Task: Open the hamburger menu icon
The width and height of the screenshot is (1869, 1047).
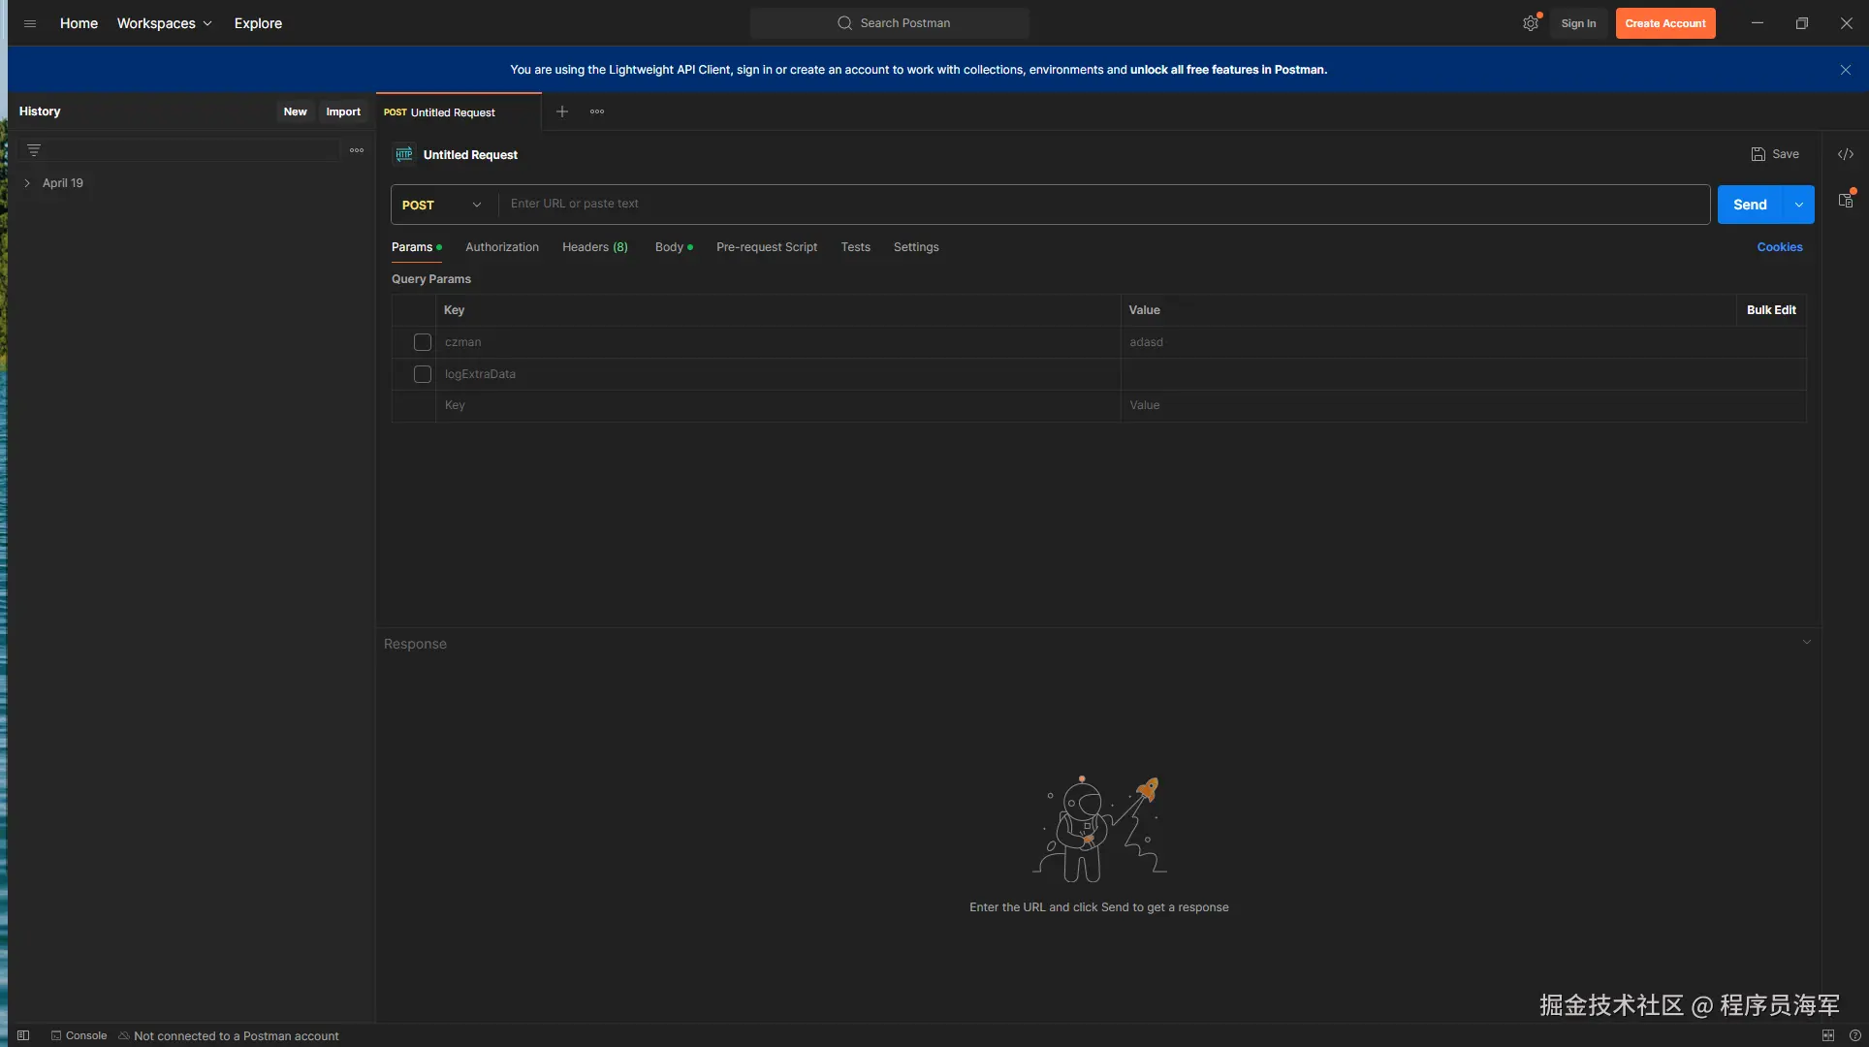Action: [30, 23]
